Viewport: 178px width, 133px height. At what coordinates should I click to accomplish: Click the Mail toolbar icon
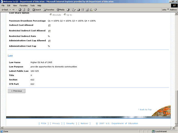(73, 10)
